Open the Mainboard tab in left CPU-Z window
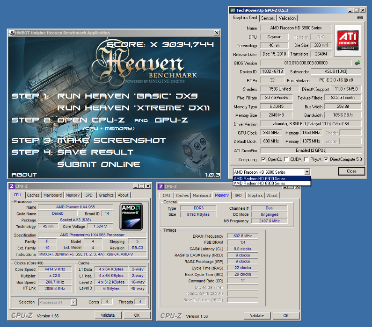The width and height of the screenshot is (372, 327). point(52,195)
